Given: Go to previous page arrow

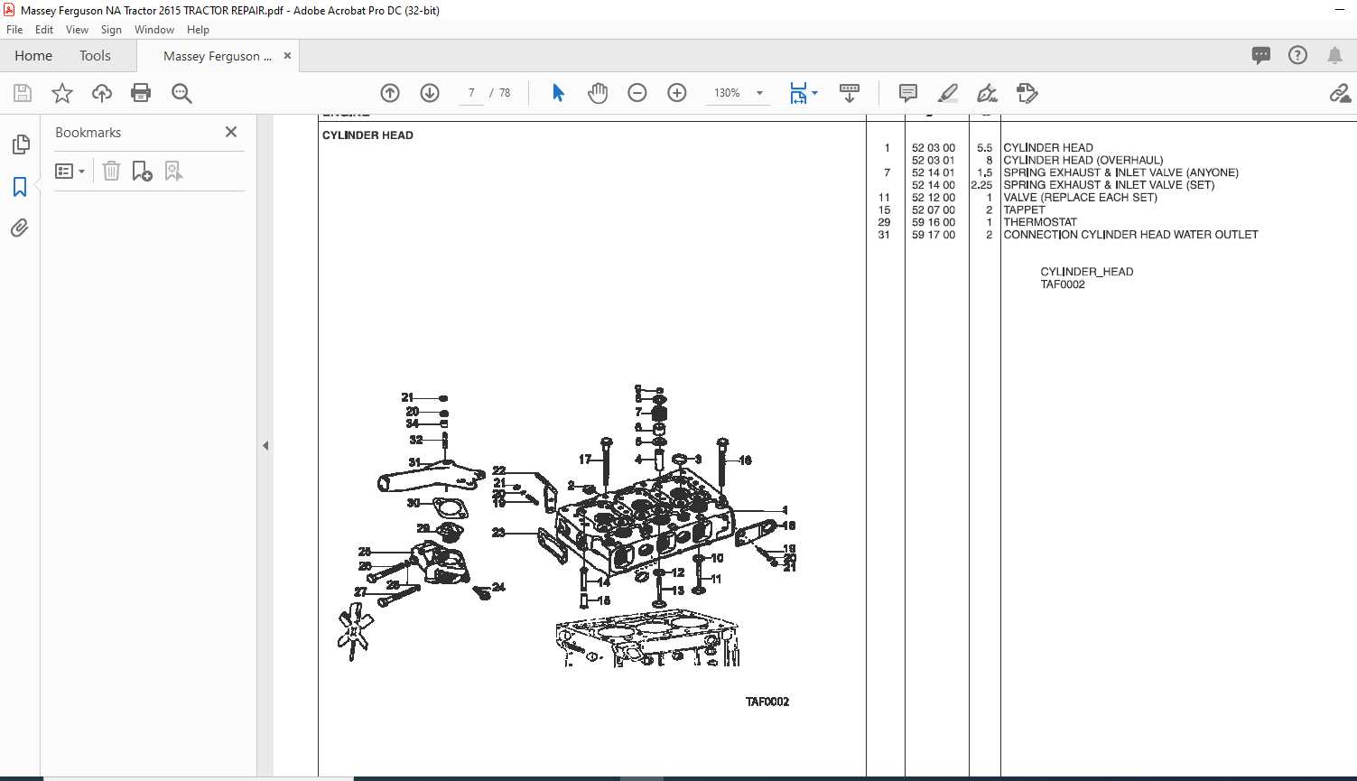Looking at the screenshot, I should pos(390,93).
